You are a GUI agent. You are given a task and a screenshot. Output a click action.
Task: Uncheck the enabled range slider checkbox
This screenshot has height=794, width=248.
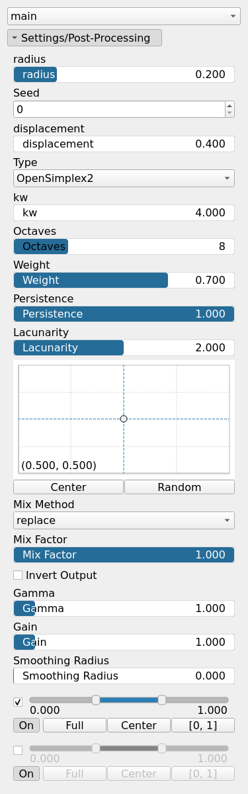click(x=18, y=702)
